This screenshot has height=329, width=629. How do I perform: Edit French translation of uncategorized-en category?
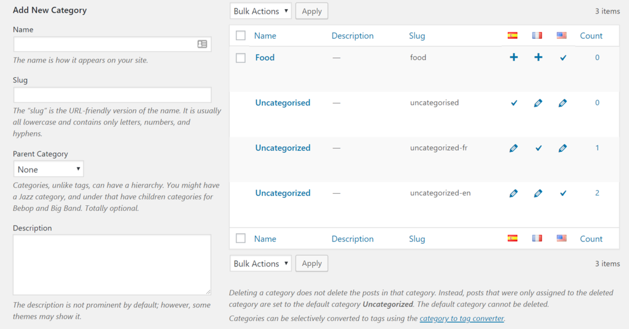click(538, 194)
